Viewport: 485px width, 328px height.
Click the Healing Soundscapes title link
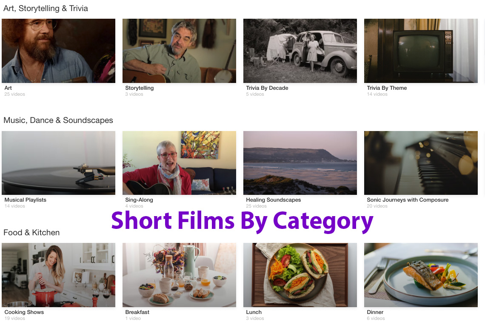(x=274, y=200)
